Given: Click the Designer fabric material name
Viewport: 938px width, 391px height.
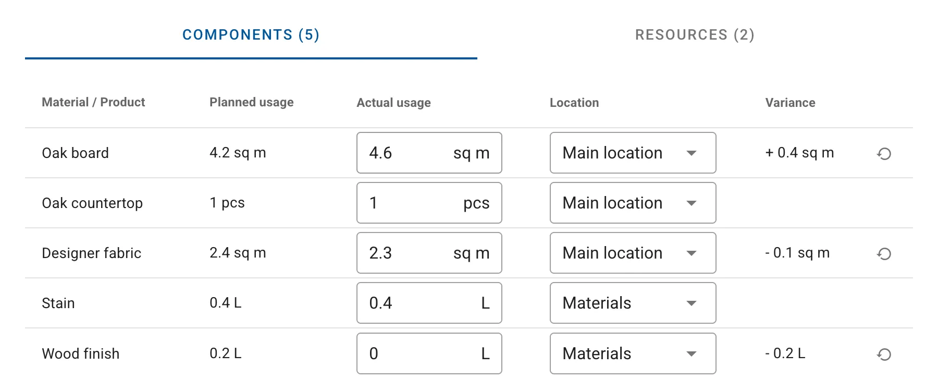Looking at the screenshot, I should (92, 253).
